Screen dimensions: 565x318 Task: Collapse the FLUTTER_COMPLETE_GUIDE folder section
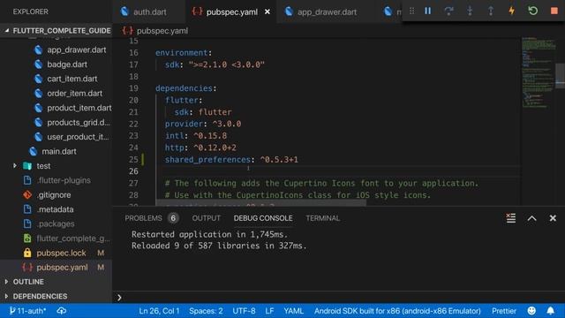point(56,31)
